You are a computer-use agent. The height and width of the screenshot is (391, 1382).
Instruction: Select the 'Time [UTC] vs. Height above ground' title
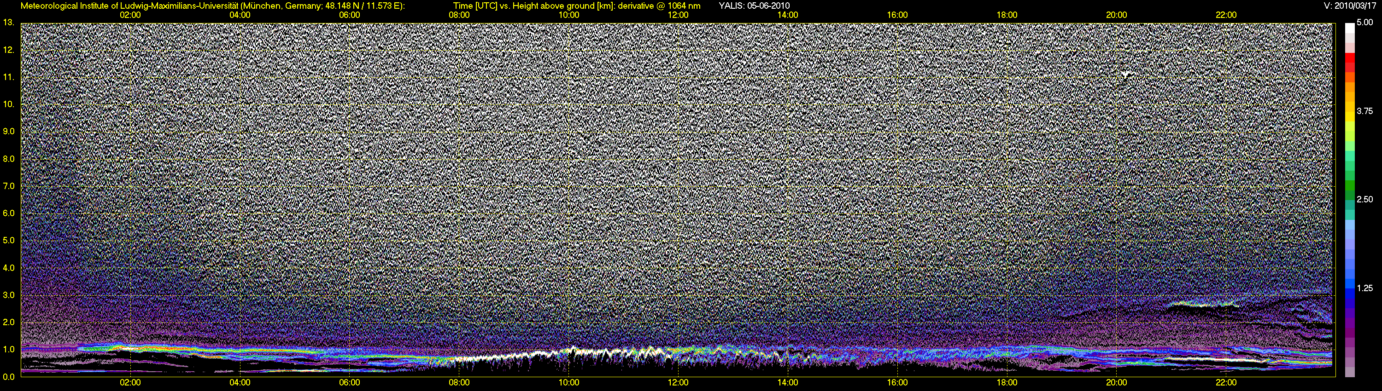577,6
